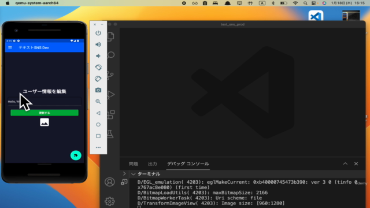Open VS Code Source Control view
Viewport: 370px width, 208px height.
click(x=110, y=75)
